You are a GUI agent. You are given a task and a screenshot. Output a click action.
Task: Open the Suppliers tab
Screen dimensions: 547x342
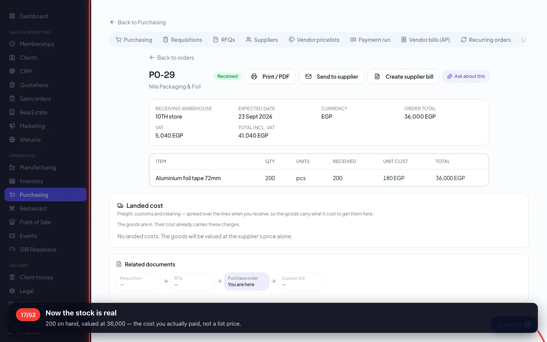tap(262, 40)
